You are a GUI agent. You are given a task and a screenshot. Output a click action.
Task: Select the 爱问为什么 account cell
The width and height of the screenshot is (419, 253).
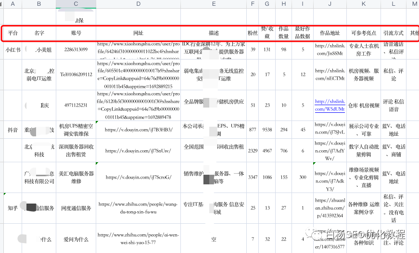(x=76, y=240)
